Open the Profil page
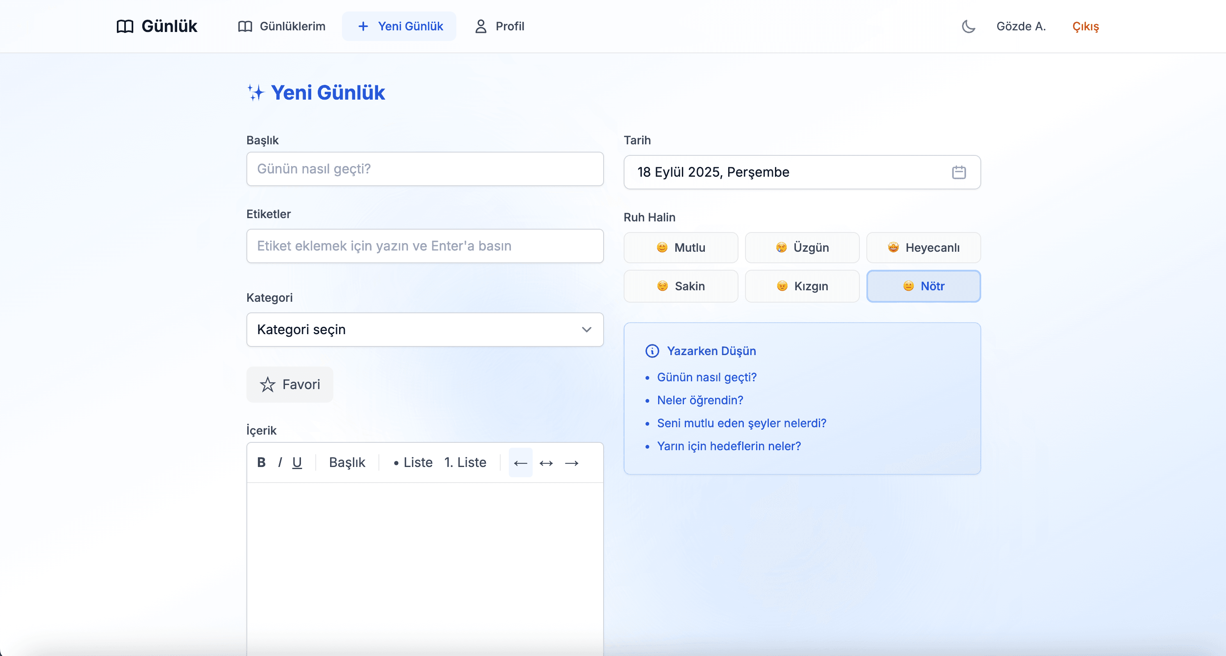 tap(499, 26)
